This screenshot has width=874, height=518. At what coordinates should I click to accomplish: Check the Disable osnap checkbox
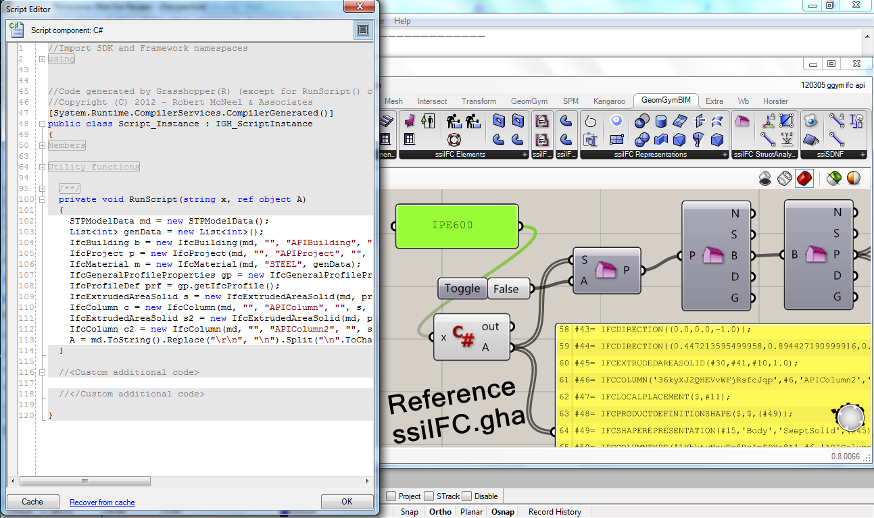pyautogui.click(x=467, y=496)
